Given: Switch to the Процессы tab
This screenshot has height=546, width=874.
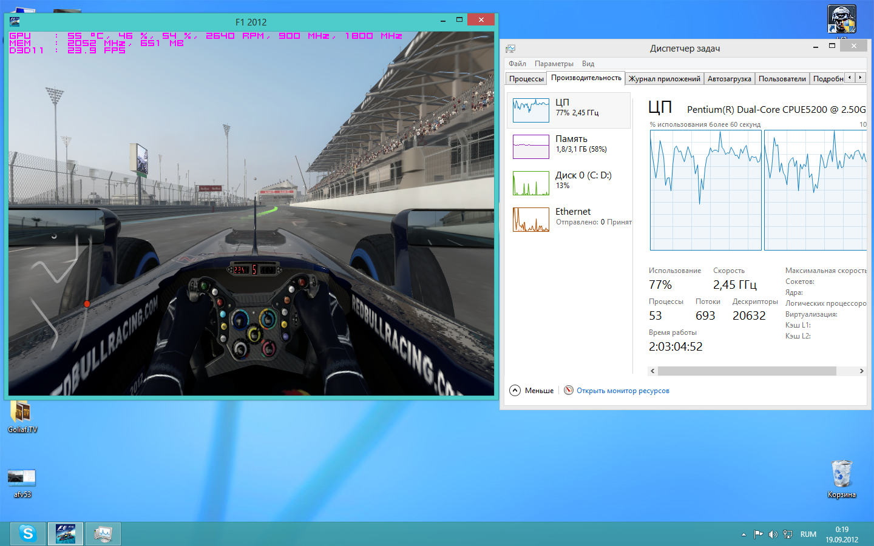Looking at the screenshot, I should [x=526, y=79].
